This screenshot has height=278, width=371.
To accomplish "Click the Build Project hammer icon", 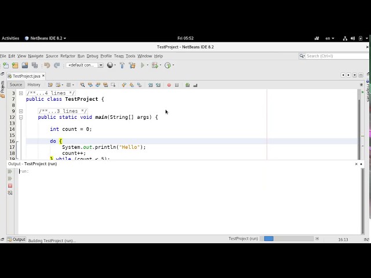I will tap(122, 65).
